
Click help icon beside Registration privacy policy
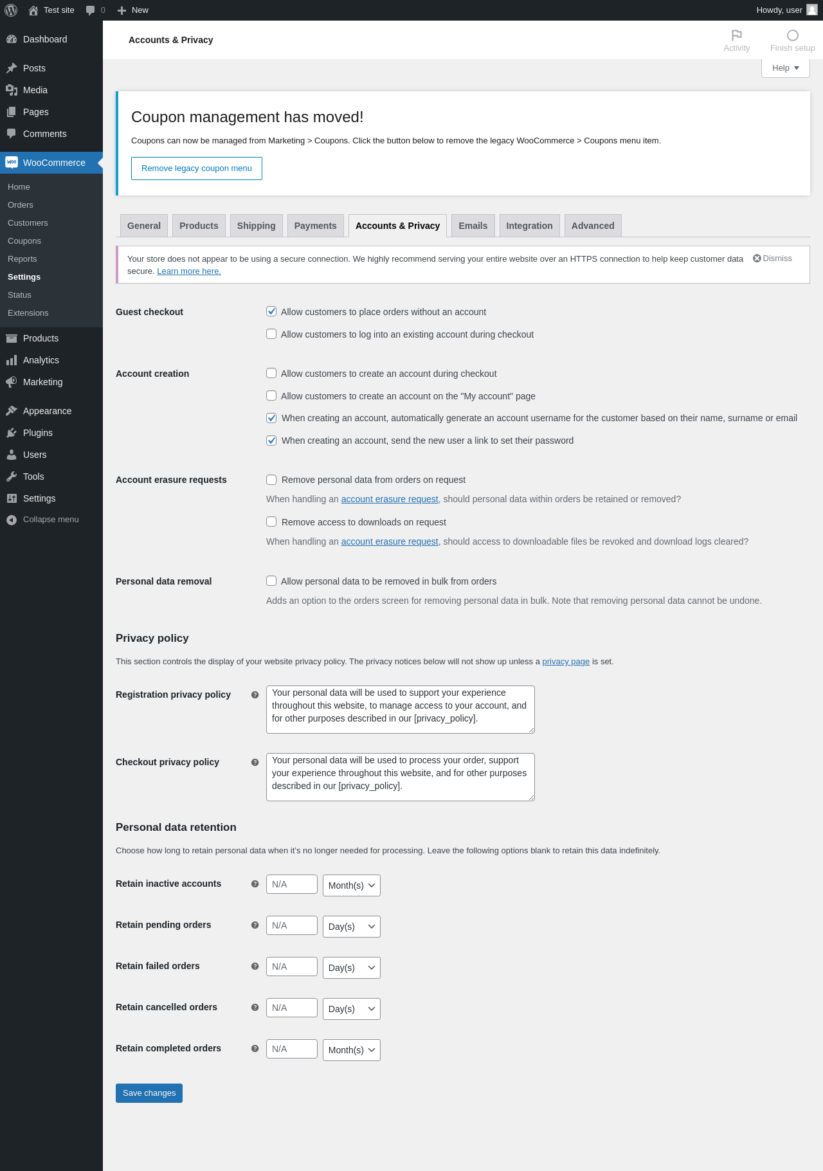click(255, 694)
